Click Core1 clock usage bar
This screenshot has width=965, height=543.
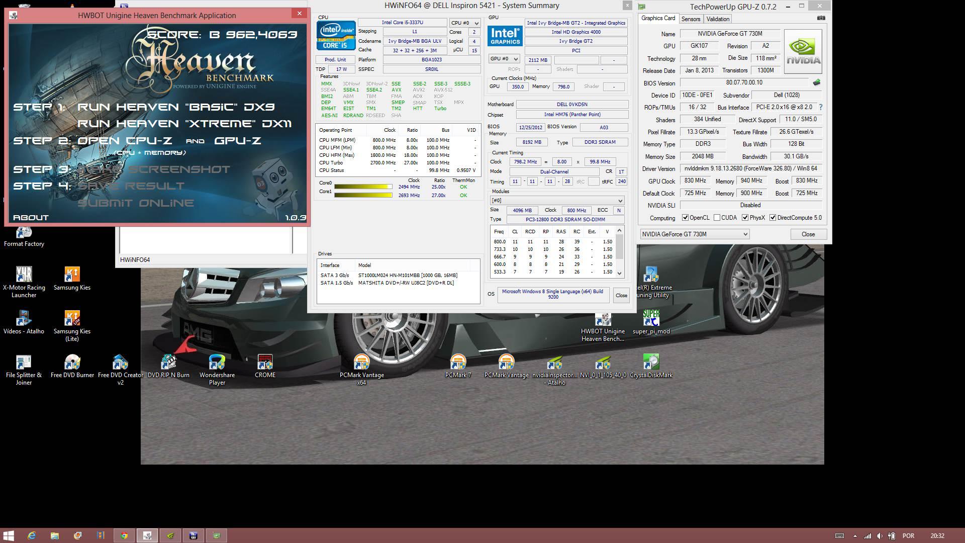363,196
